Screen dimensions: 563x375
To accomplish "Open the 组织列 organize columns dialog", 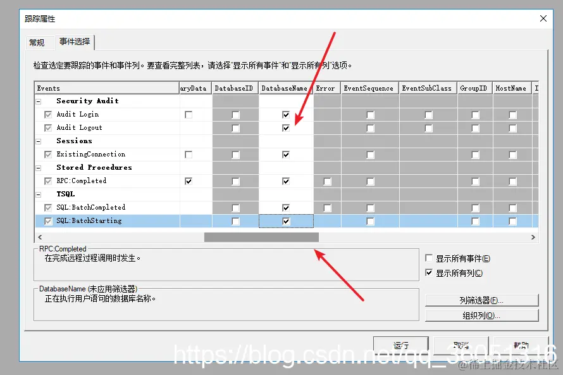I will coord(482,316).
